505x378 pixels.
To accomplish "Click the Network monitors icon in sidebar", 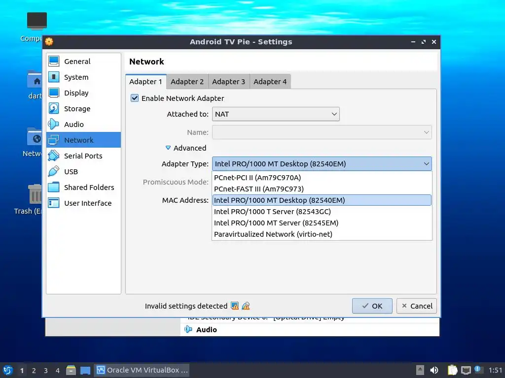I will click(54, 140).
